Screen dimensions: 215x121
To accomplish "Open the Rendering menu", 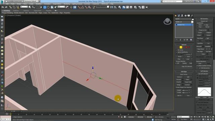I will [67, 4].
